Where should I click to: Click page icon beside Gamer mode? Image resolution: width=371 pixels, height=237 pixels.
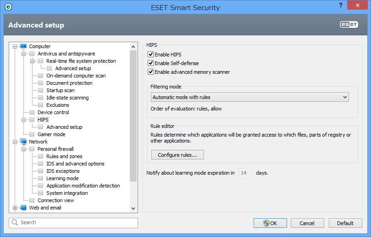tap(32, 134)
